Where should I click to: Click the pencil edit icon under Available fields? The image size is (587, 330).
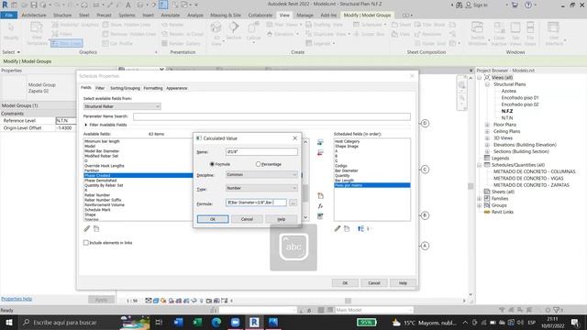pos(87,228)
